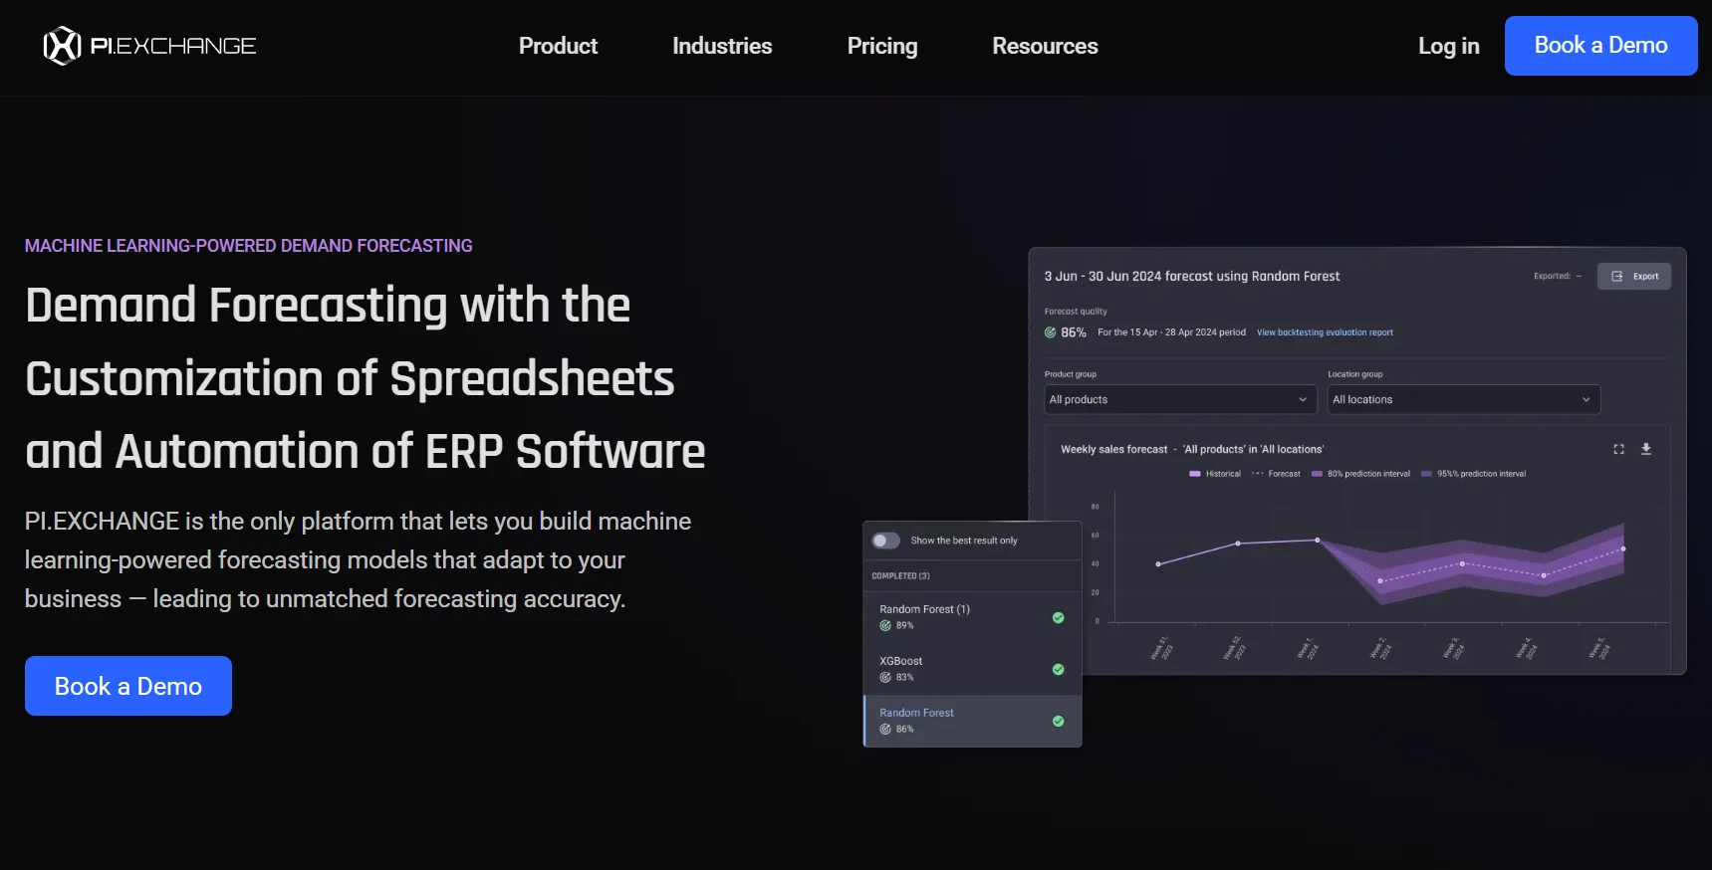
Task: Open the Industries navigation menu
Action: [722, 46]
